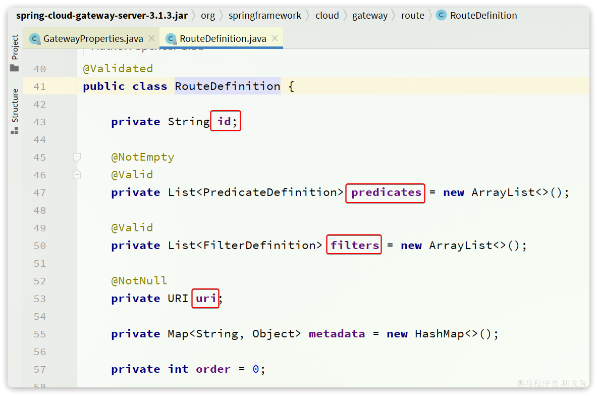Click the route breadcrumb segment

click(x=412, y=15)
